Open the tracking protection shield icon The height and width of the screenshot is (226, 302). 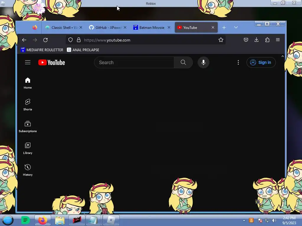(x=70, y=40)
